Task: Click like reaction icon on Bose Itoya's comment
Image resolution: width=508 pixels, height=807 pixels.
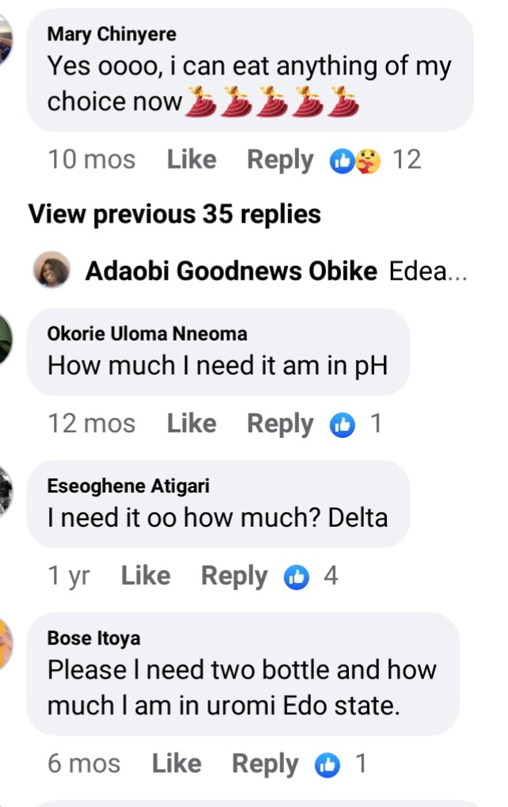Action: click(327, 765)
